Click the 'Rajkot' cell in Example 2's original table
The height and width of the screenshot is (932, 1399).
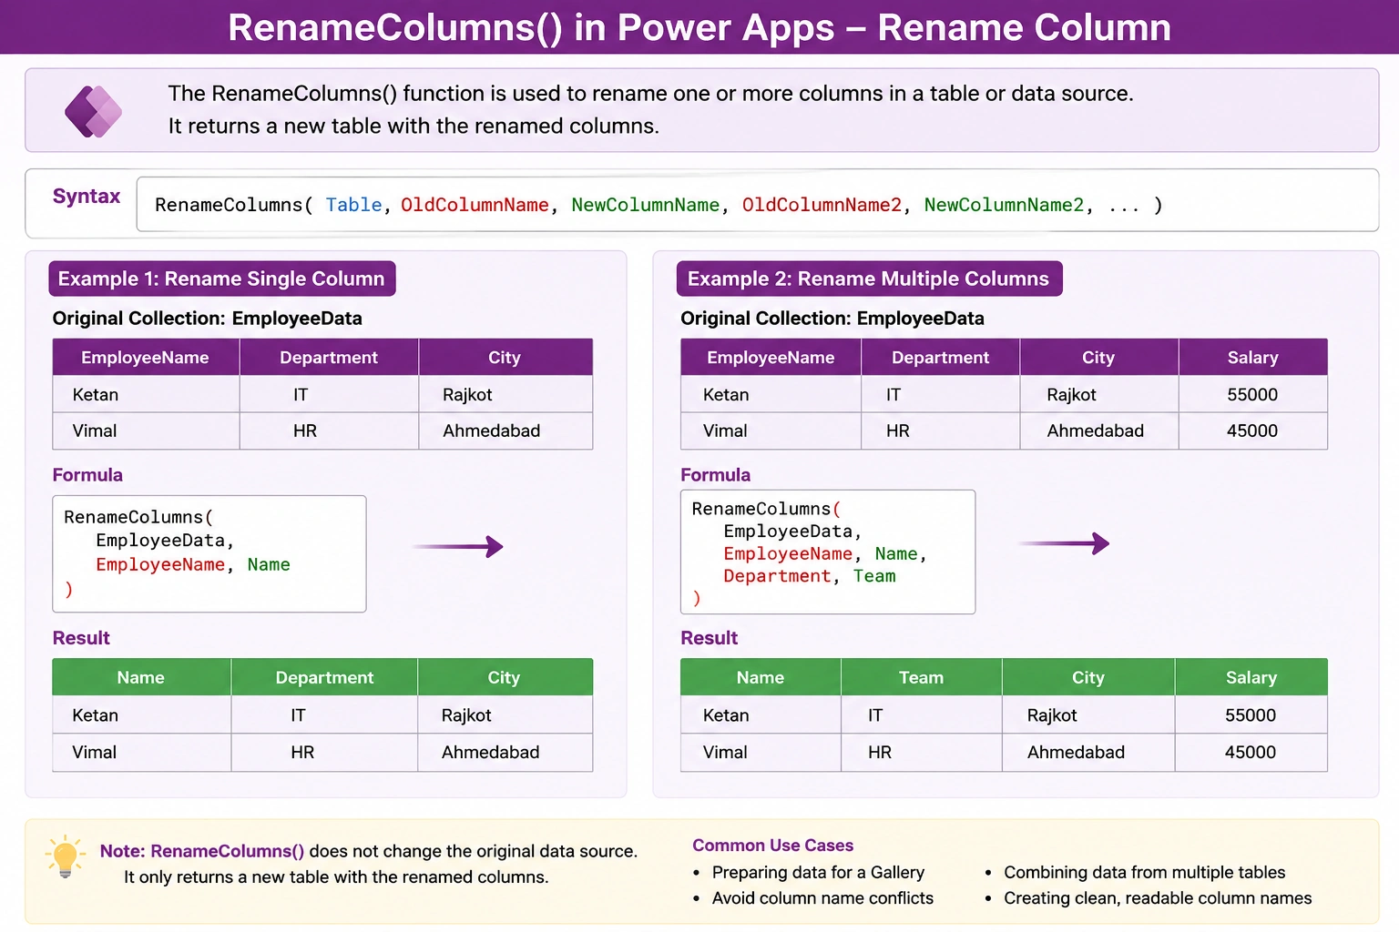(1099, 395)
